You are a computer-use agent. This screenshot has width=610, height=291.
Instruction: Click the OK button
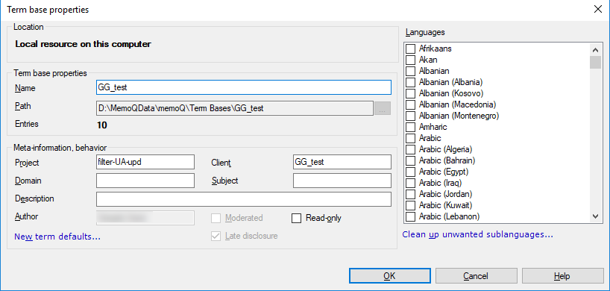pyautogui.click(x=389, y=276)
